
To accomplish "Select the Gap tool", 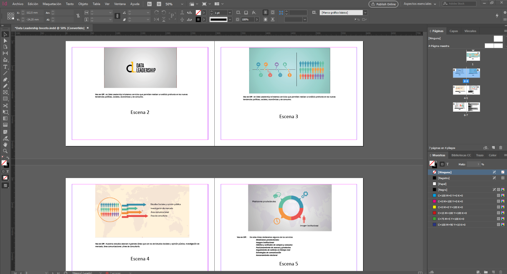I will pos(5,53).
